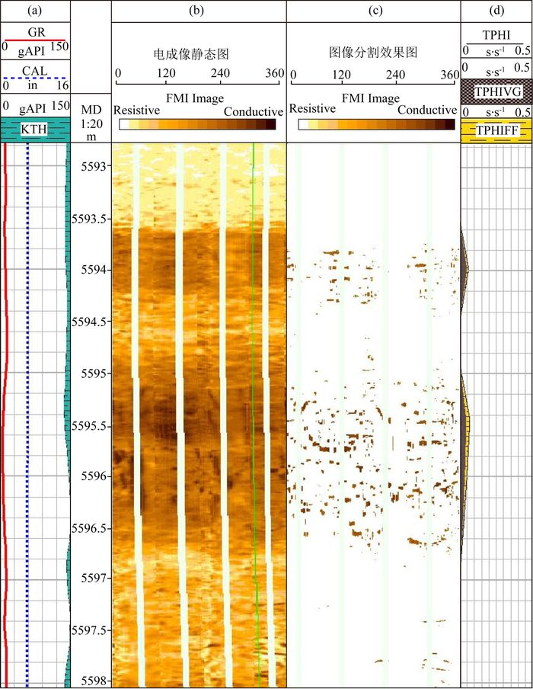Select the TPHIFF yellow legend box
533x689 pixels.
click(x=496, y=131)
